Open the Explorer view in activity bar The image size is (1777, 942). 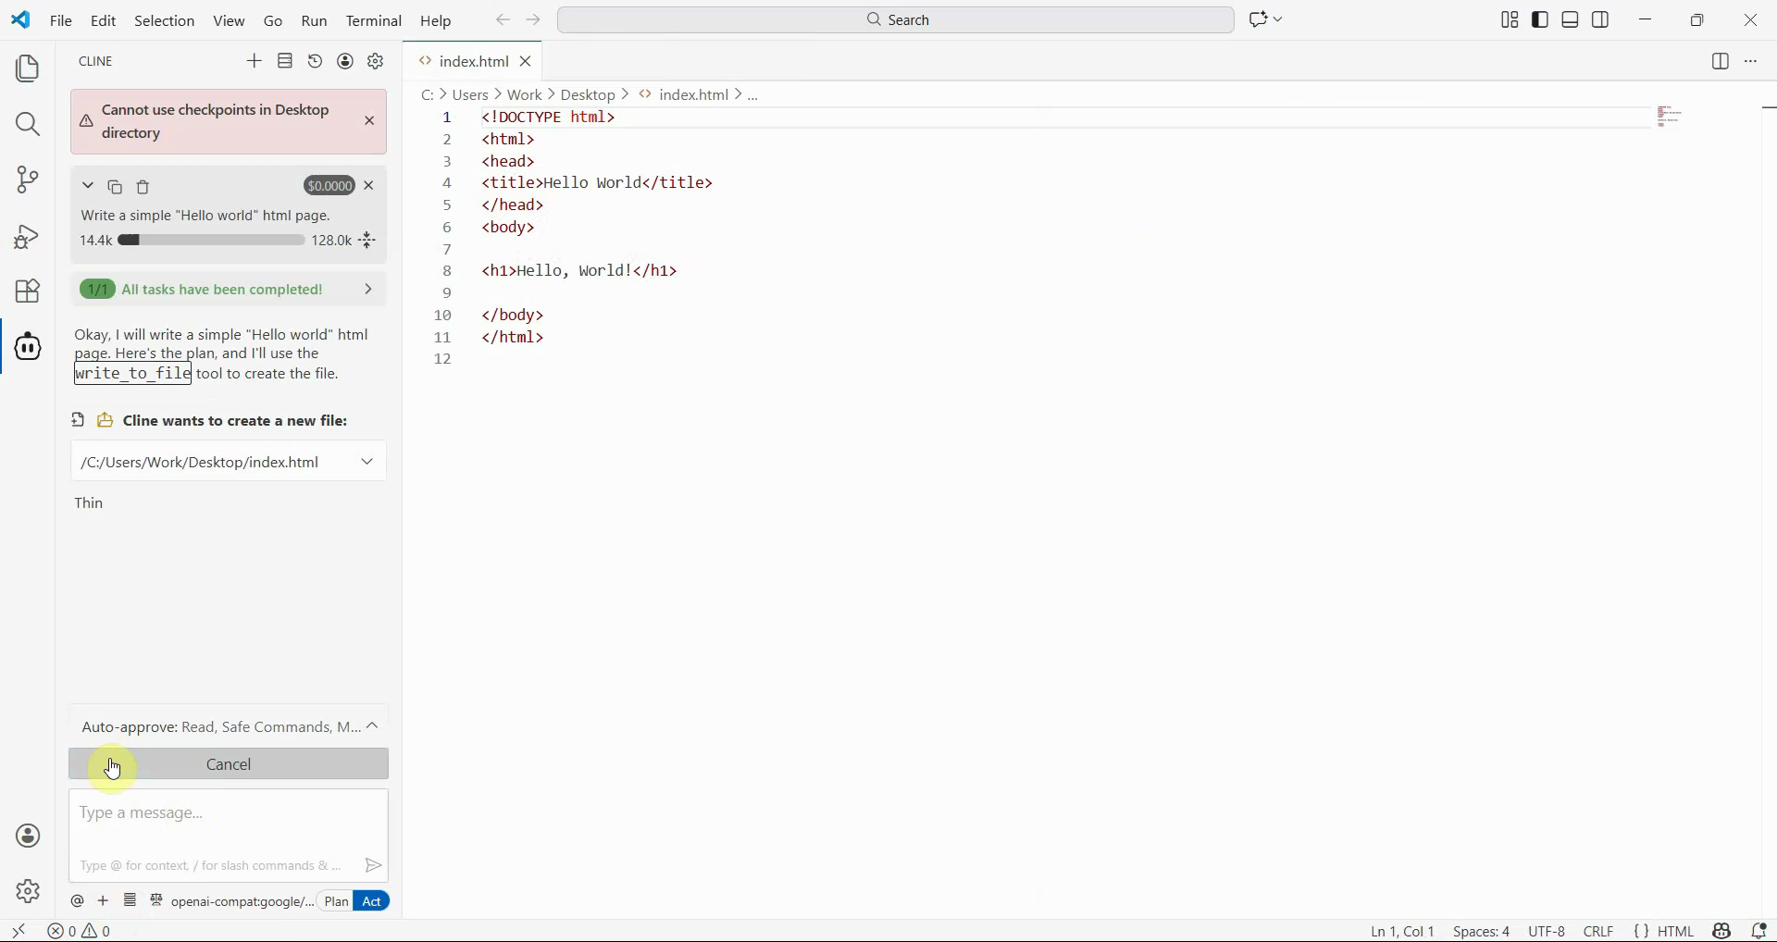[x=28, y=68]
